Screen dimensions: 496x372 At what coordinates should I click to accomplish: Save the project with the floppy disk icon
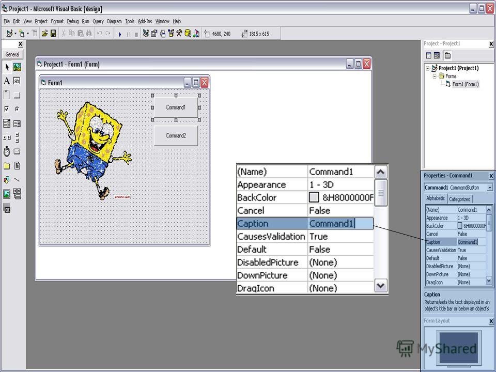point(53,33)
